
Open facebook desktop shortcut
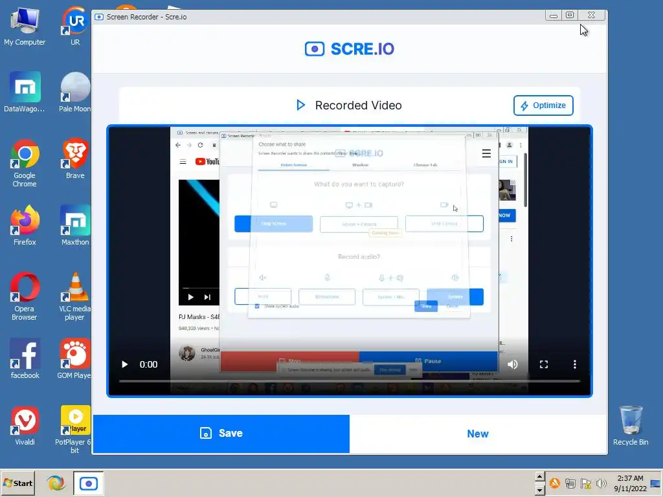[25, 359]
